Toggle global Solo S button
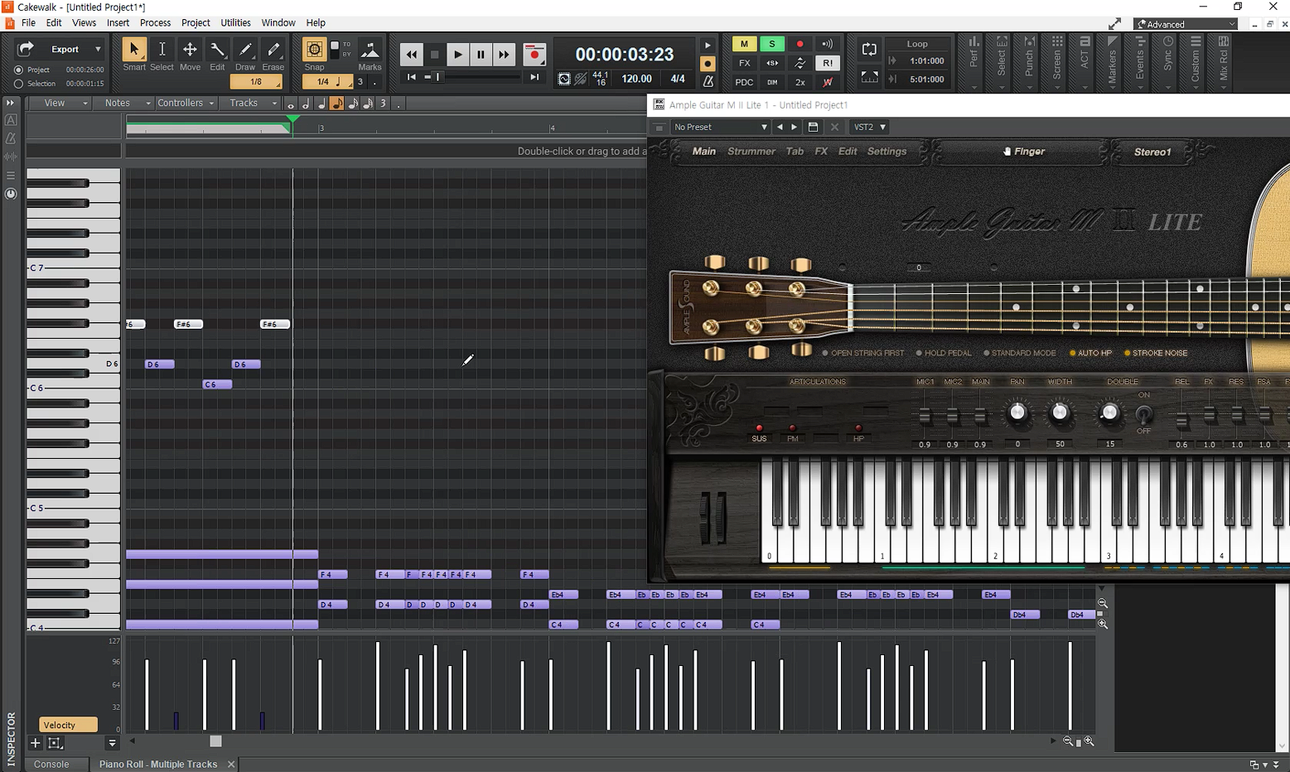The width and height of the screenshot is (1290, 772). (771, 44)
